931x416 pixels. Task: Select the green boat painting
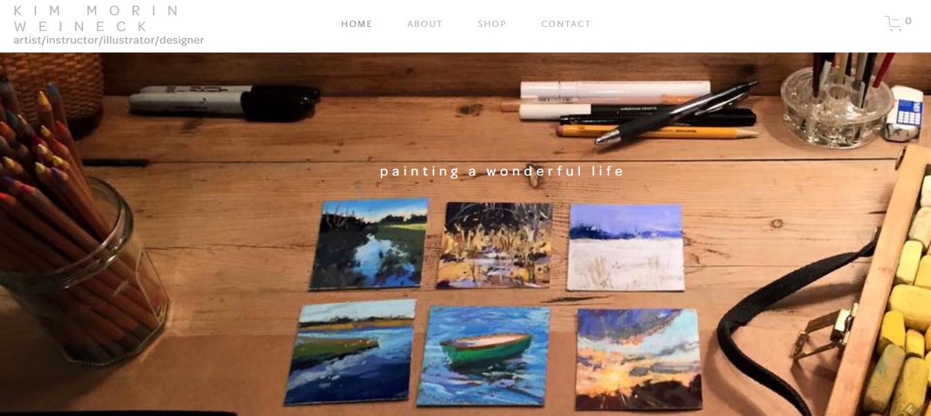[483, 355]
